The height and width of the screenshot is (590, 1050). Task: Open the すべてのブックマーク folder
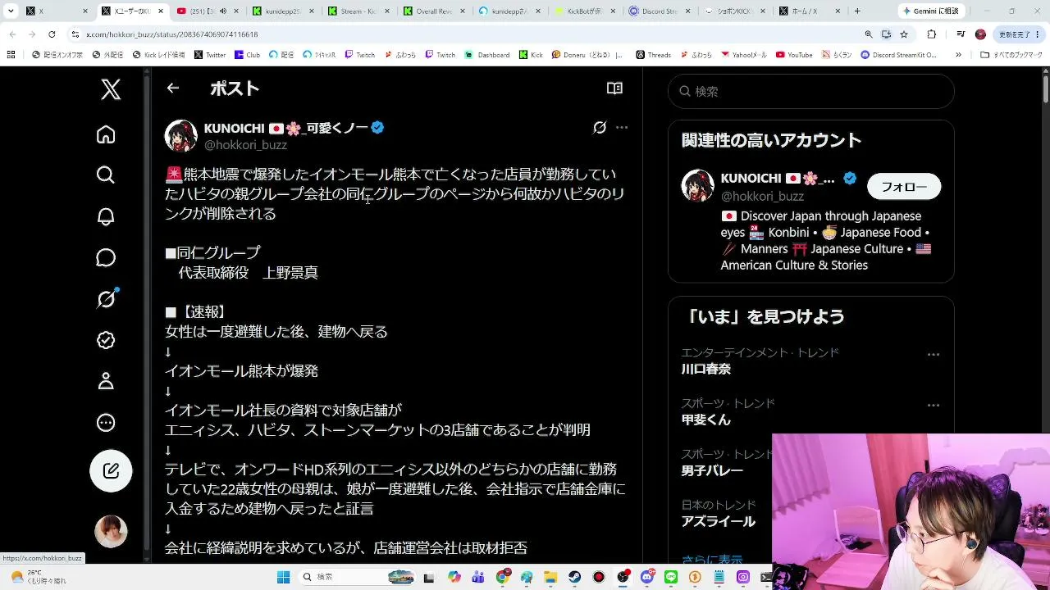[x=1011, y=55]
